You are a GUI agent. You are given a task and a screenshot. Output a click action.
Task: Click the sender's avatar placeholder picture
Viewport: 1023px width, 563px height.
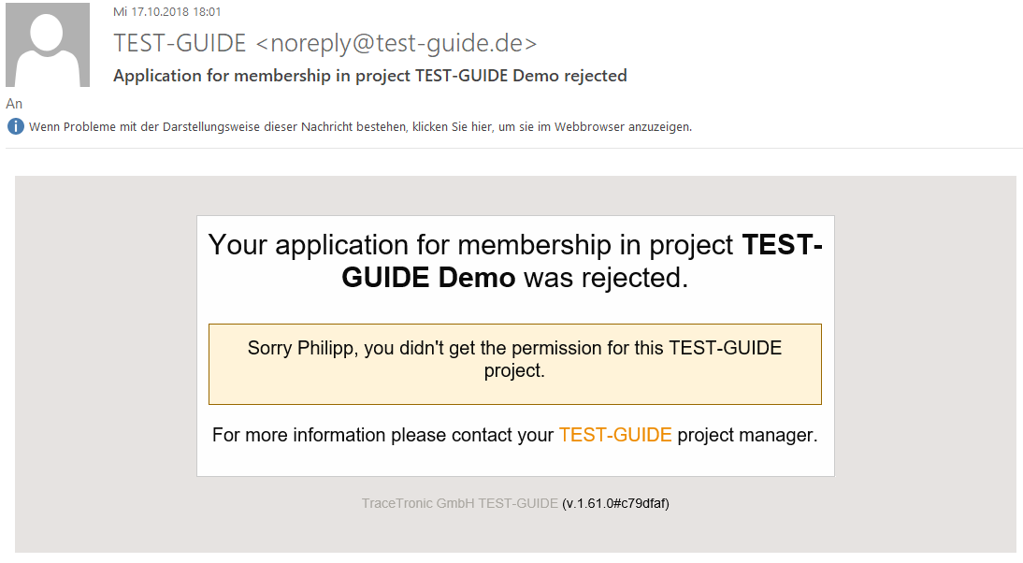(x=48, y=45)
